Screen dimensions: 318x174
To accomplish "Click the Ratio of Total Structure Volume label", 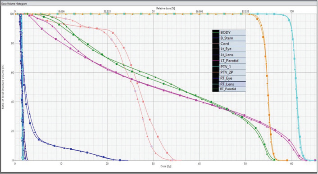I will pyautogui.click(x=3, y=87).
